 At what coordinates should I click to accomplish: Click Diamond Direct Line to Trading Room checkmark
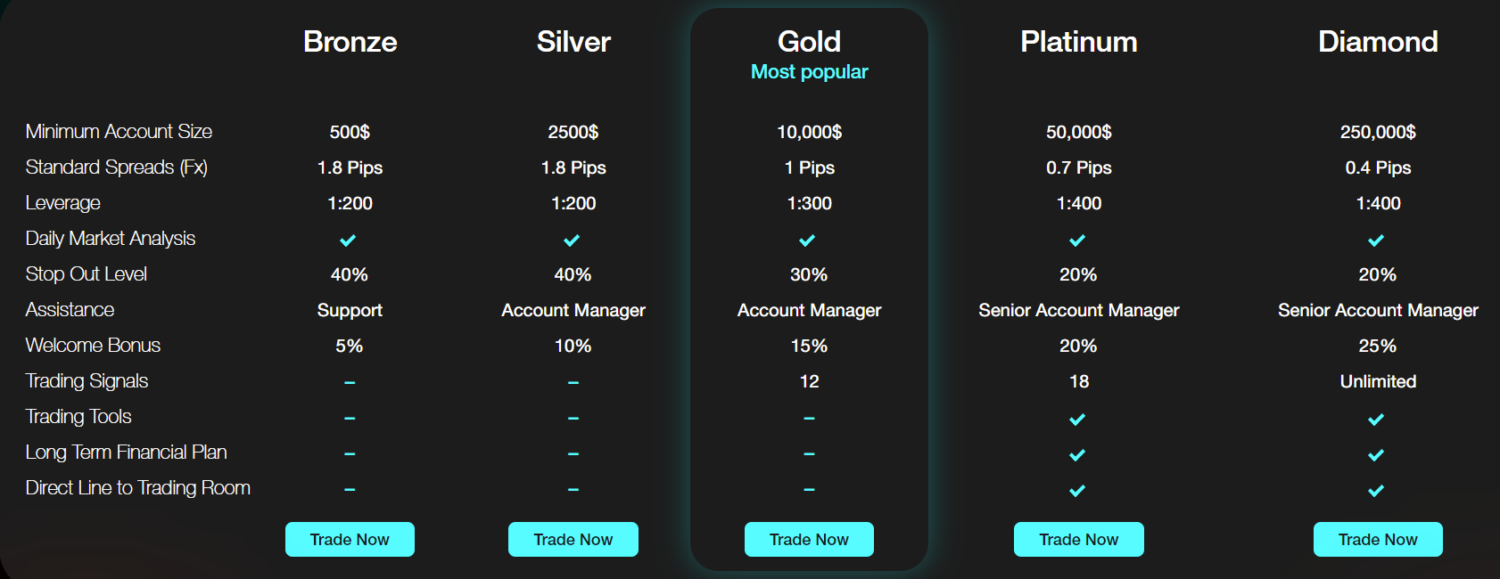1376,491
